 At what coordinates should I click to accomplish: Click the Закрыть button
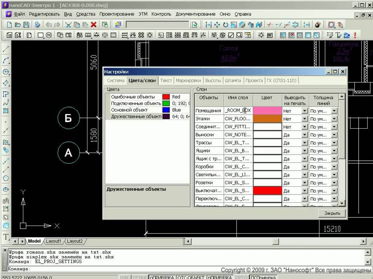(x=332, y=213)
